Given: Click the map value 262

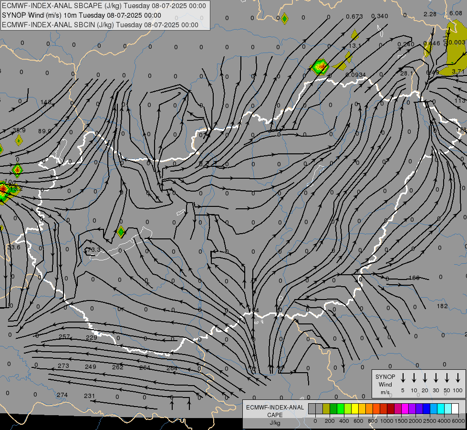Looking at the screenshot, I should point(118,367).
